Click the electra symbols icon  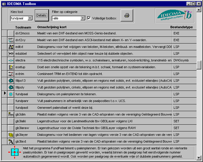point(11,60)
